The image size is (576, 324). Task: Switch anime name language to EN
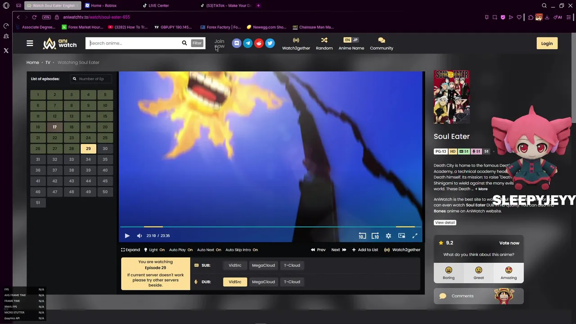point(347,40)
